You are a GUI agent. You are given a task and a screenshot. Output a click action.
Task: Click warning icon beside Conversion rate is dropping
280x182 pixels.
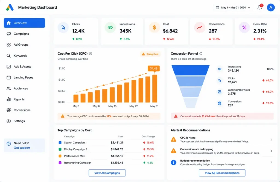173,151
